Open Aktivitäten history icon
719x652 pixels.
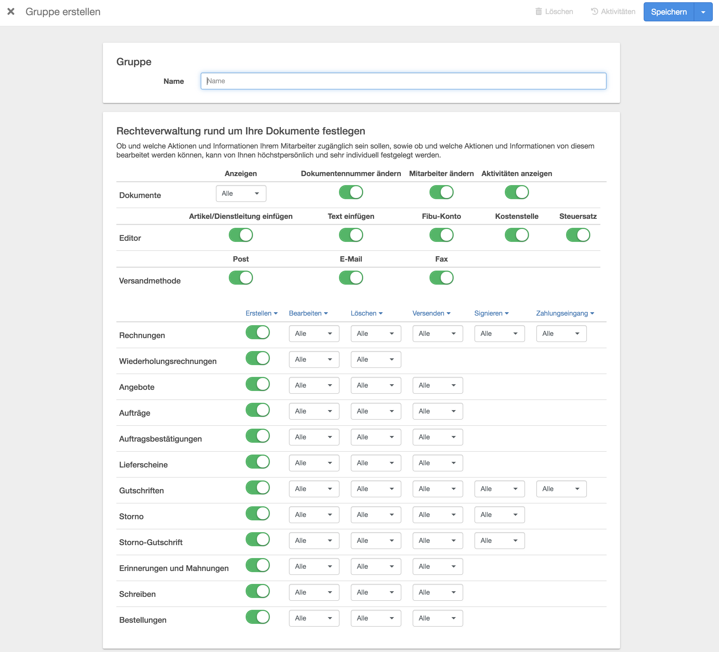click(x=594, y=12)
